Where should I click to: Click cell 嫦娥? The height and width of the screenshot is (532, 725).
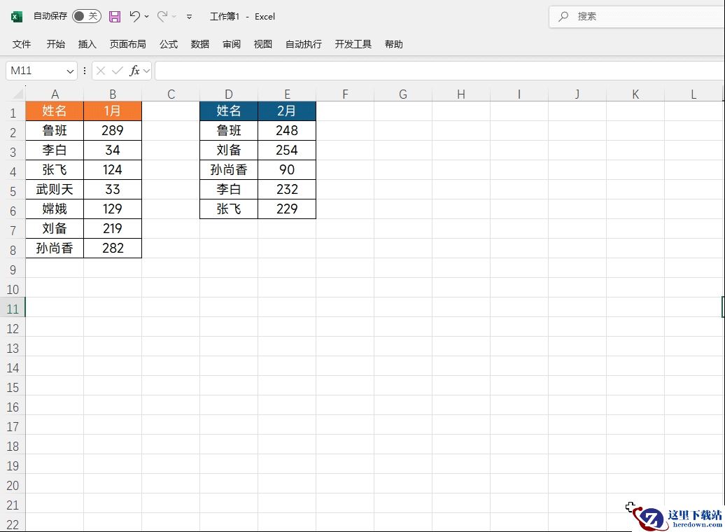pos(55,209)
